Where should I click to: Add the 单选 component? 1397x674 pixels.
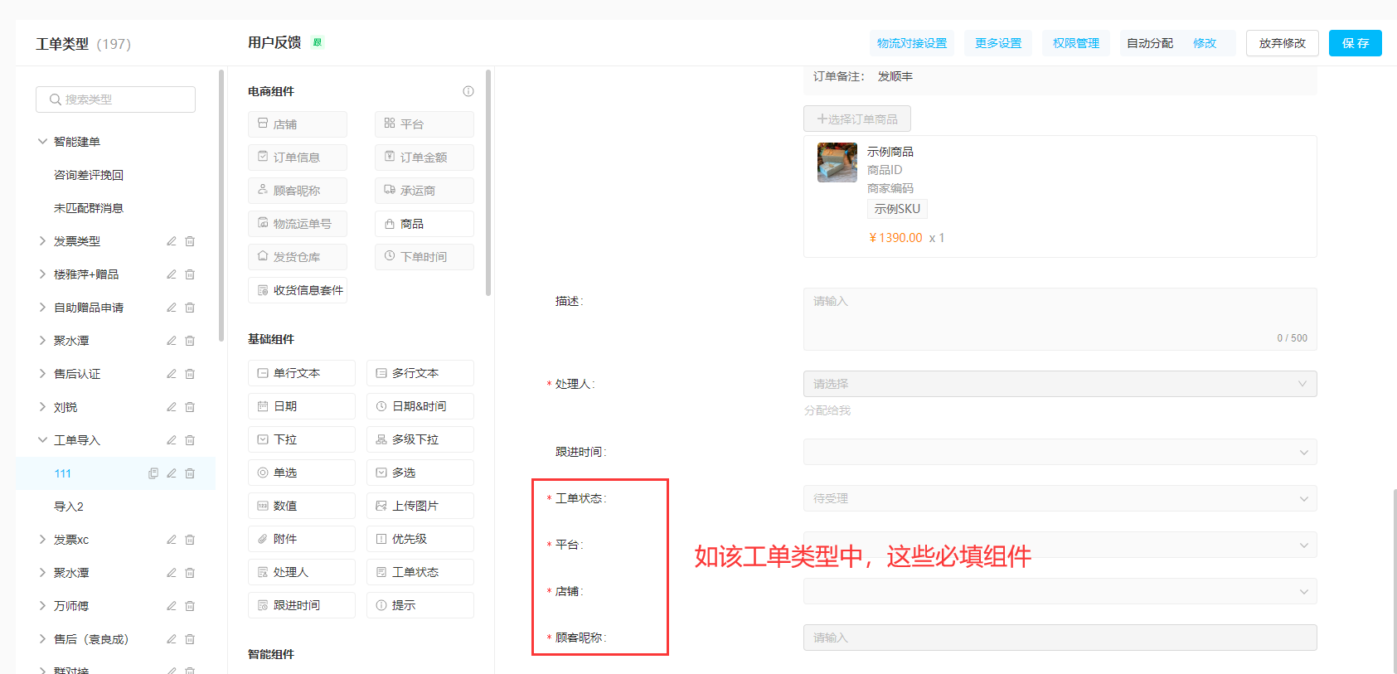(x=302, y=473)
